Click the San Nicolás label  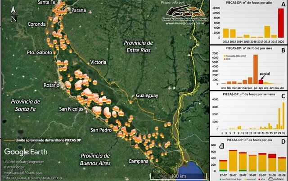coord(71,109)
